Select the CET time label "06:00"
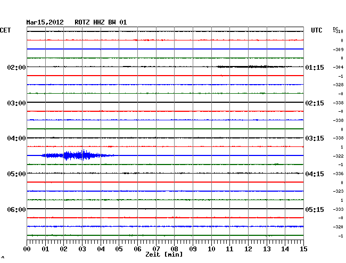 coord(17,209)
